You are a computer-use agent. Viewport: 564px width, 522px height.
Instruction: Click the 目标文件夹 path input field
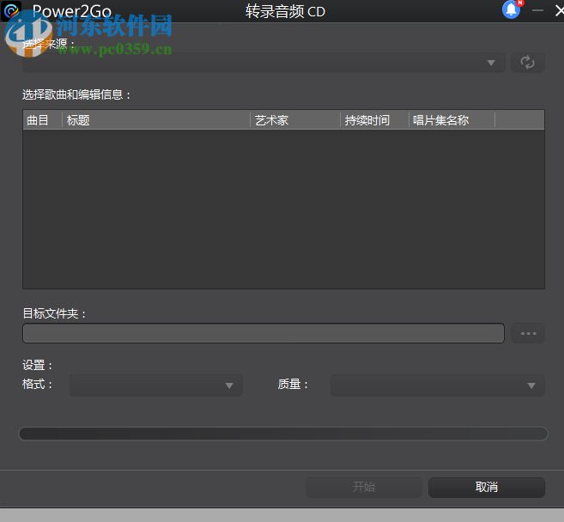(x=264, y=333)
